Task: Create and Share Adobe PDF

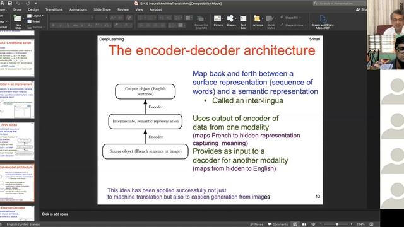Action: pyautogui.click(x=323, y=21)
